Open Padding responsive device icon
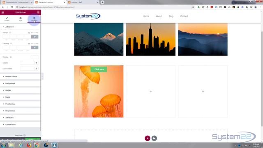Image resolution: width=263 pixels, height=148 pixels. (x=11, y=44)
